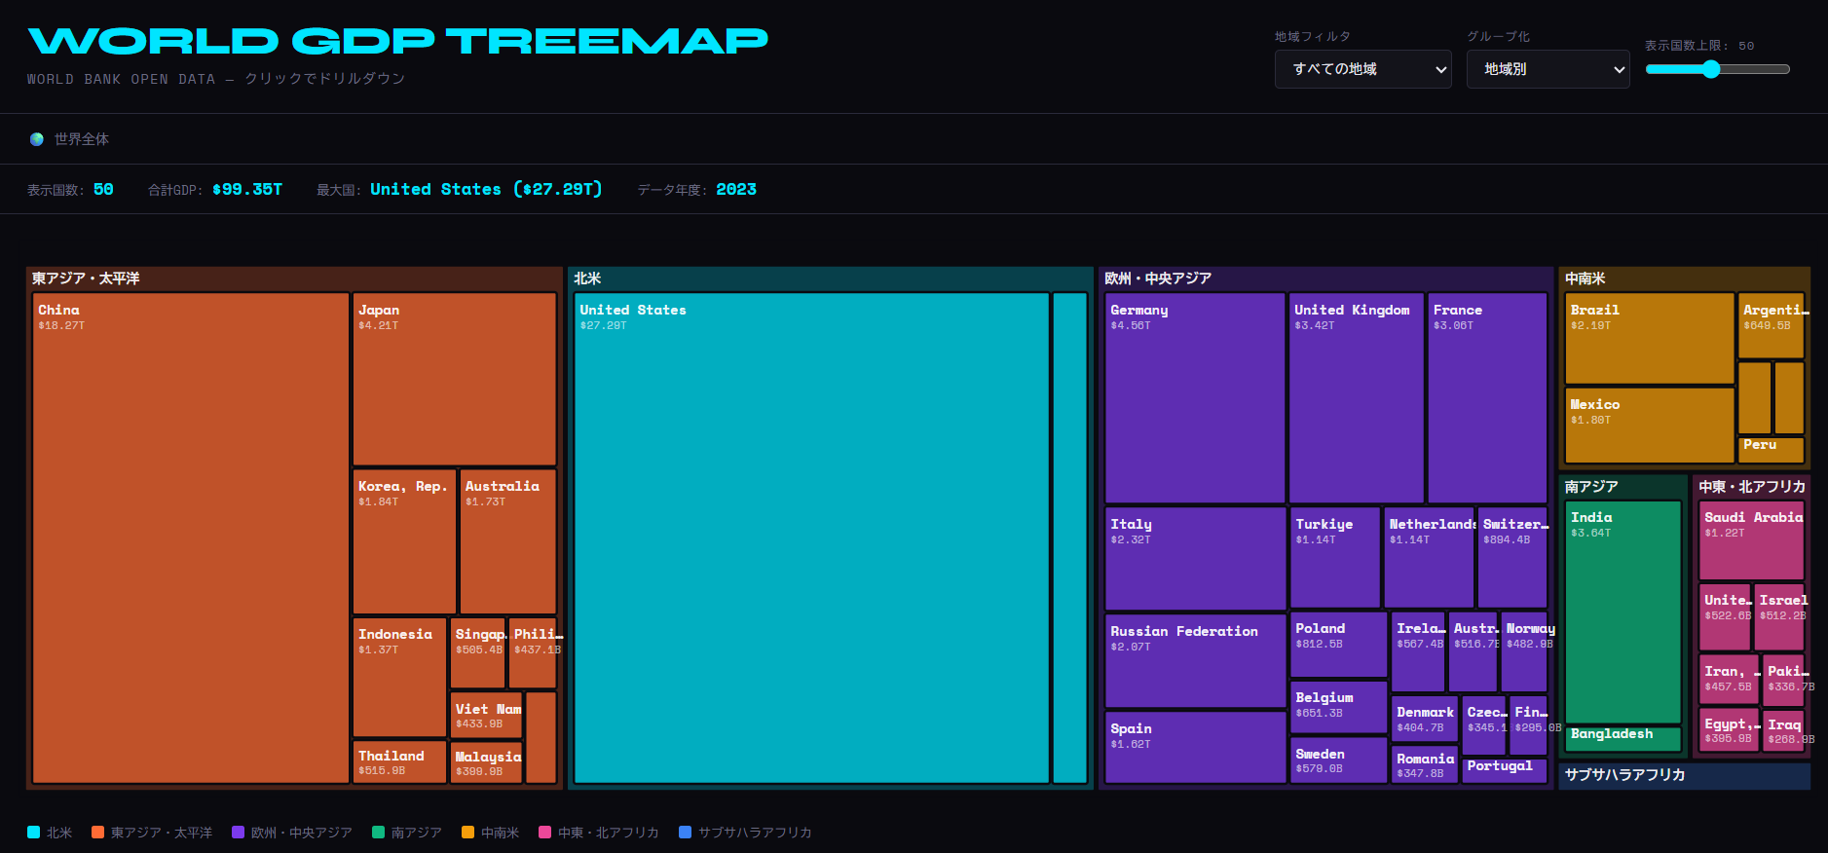Click the Japan treemap tile

455,379
